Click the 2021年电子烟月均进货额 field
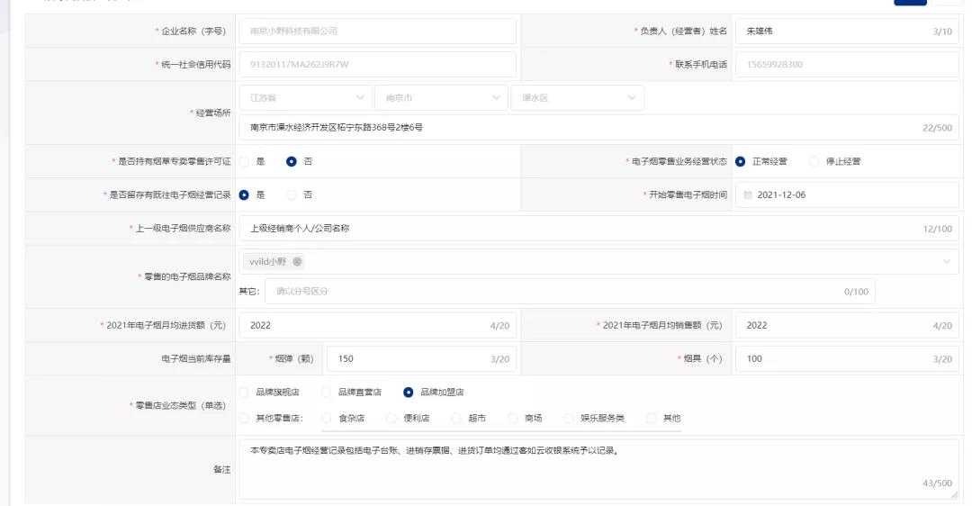Screen dimensions: 972x506 tap(377, 325)
